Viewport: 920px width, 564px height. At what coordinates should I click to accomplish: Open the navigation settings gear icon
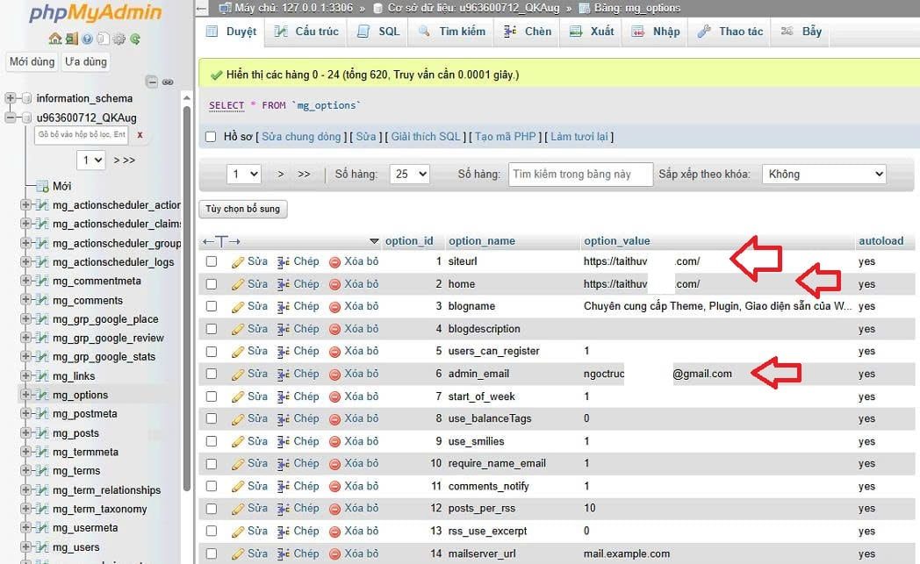[x=119, y=39]
